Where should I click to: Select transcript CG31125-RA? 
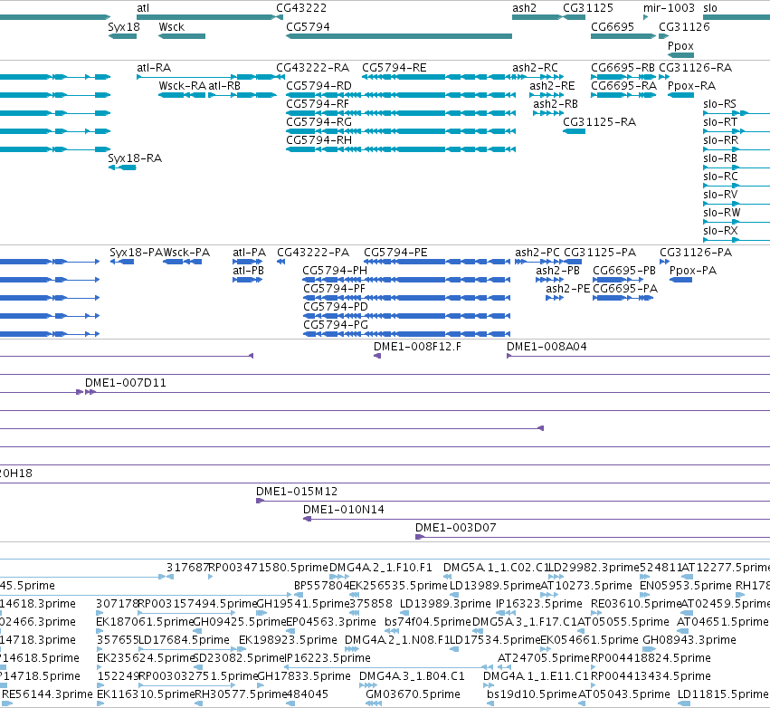point(599,122)
